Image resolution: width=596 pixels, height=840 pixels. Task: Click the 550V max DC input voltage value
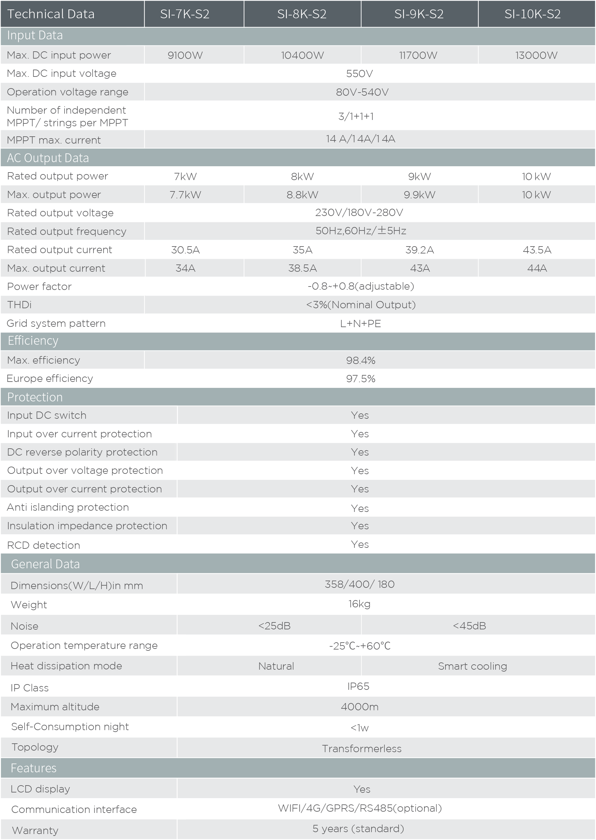pyautogui.click(x=359, y=74)
